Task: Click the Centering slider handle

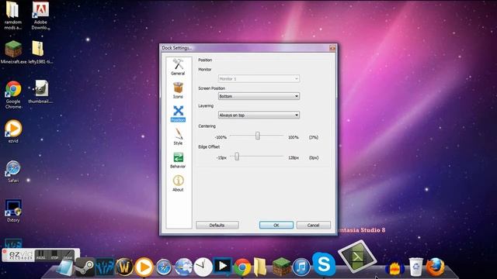Action: click(258, 136)
